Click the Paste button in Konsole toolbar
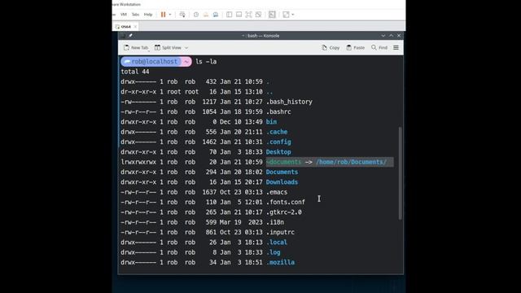The height and width of the screenshot is (293, 521). coord(355,48)
